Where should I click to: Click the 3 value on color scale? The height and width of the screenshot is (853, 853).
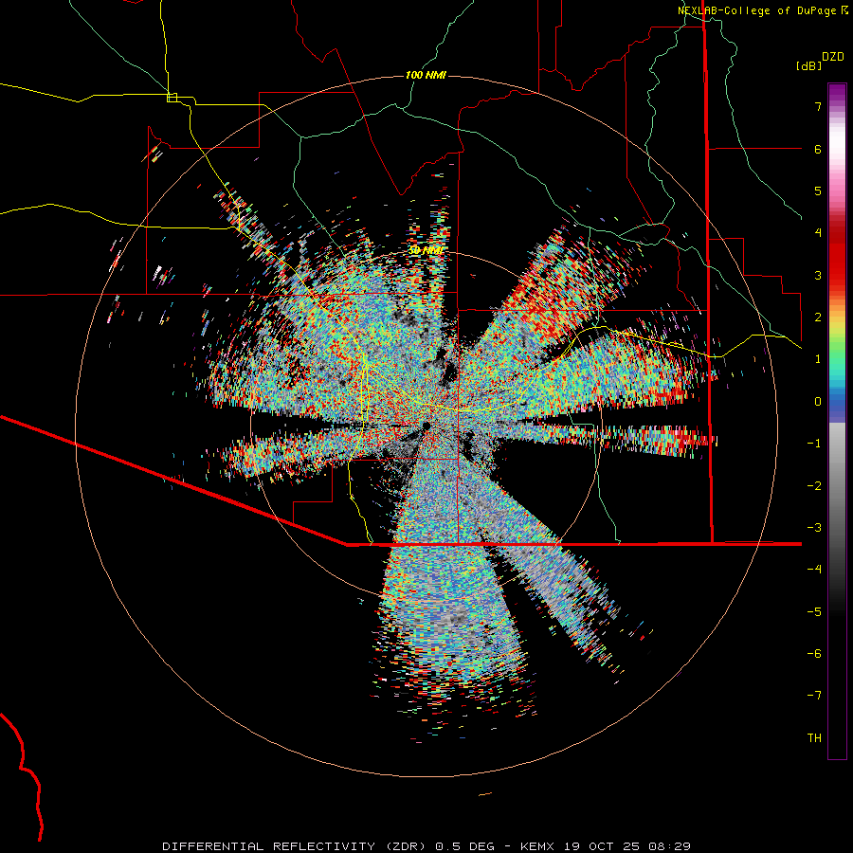click(818, 275)
